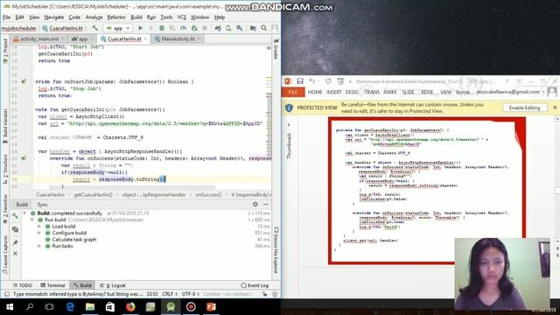Open Firefox from the taskbar
This screenshot has height=315, width=560.
pyautogui.click(x=130, y=307)
